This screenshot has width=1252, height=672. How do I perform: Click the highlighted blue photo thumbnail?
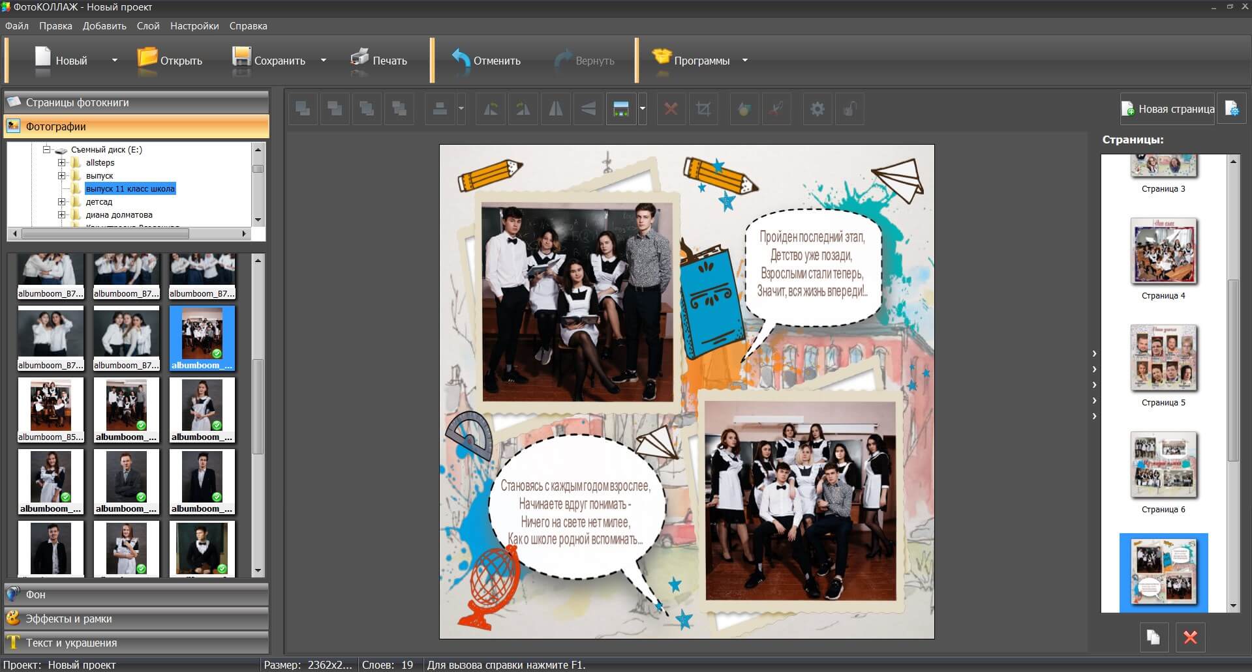point(202,338)
